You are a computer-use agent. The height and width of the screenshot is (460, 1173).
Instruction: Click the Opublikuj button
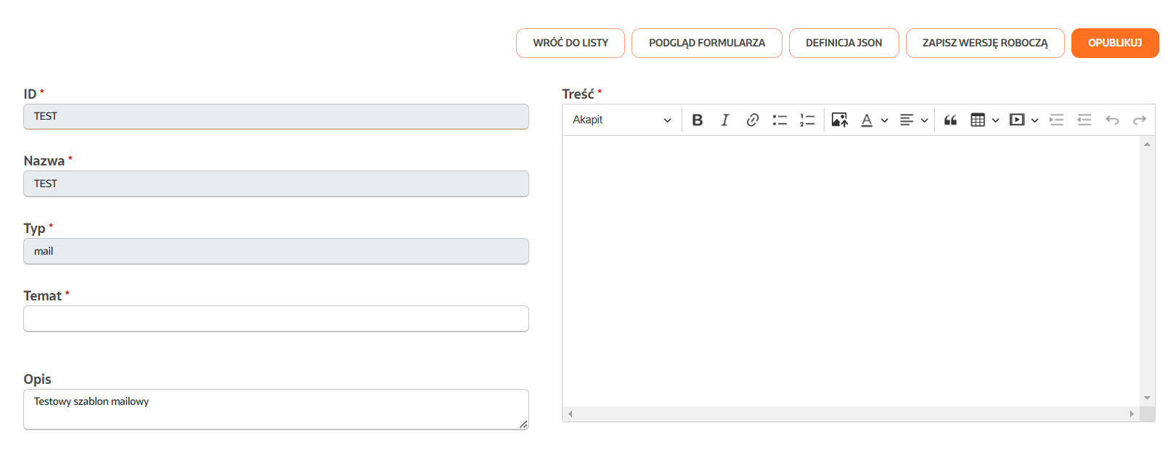[1114, 44]
